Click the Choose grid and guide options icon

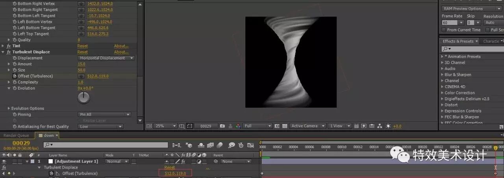(182, 126)
